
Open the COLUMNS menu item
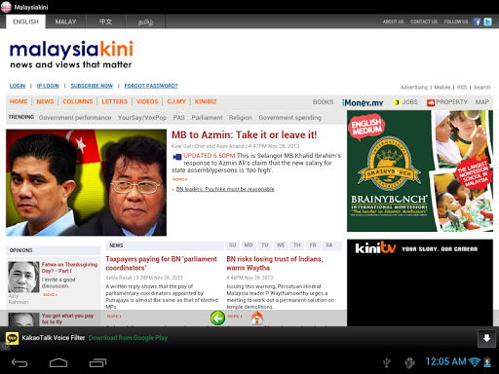78,101
